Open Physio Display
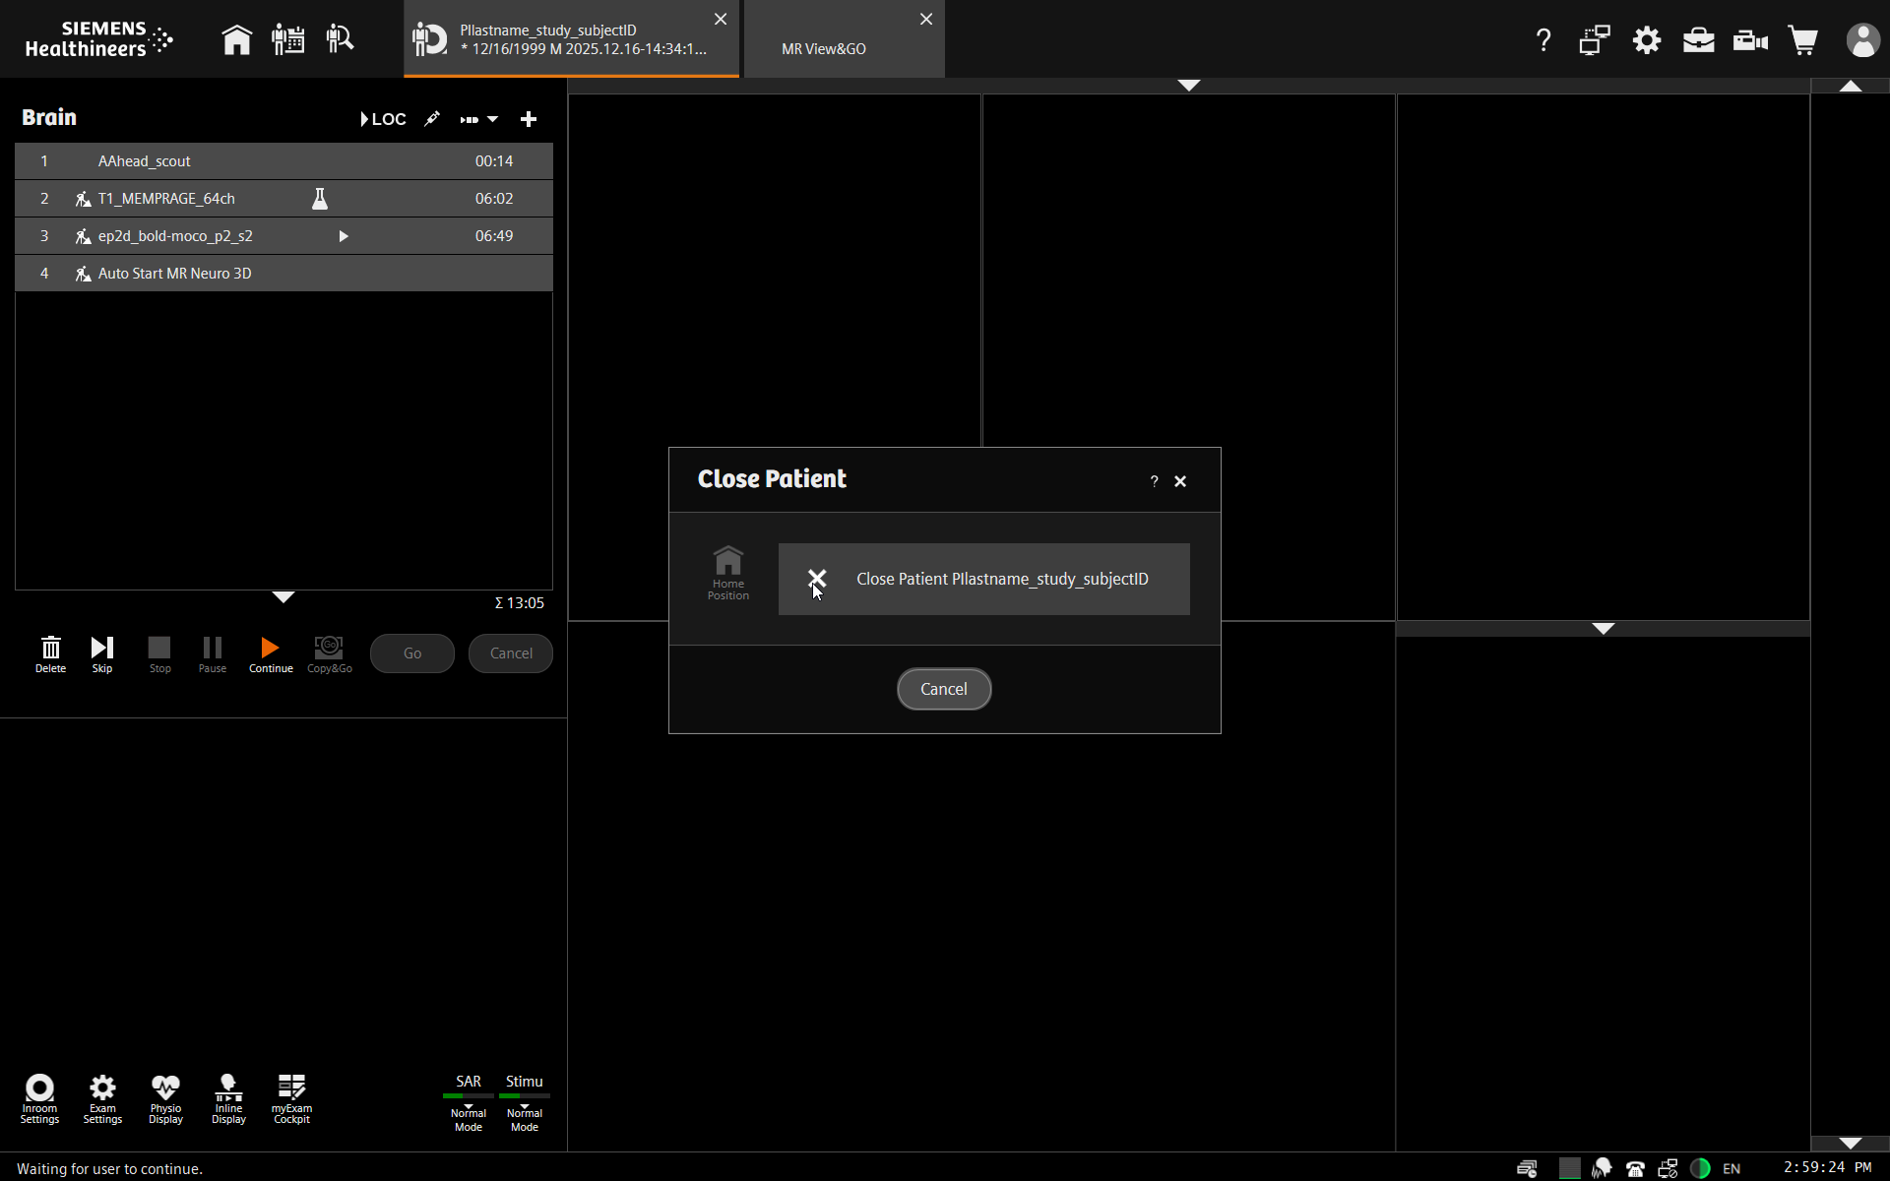Screen dimensions: 1890x1181 tap(165, 1099)
